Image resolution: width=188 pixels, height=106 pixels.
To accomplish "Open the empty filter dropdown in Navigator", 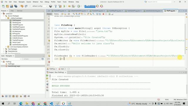I will coord(32,59).
